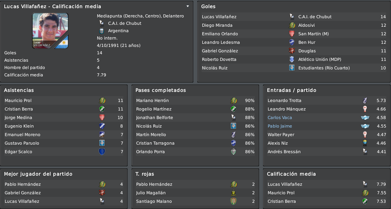
Task: Open Pablo Jaime player link
Action: coord(279,126)
